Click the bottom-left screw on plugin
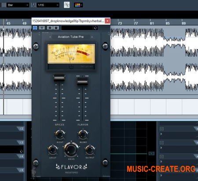Viewport: 198px width, 181px height. (x=36, y=163)
